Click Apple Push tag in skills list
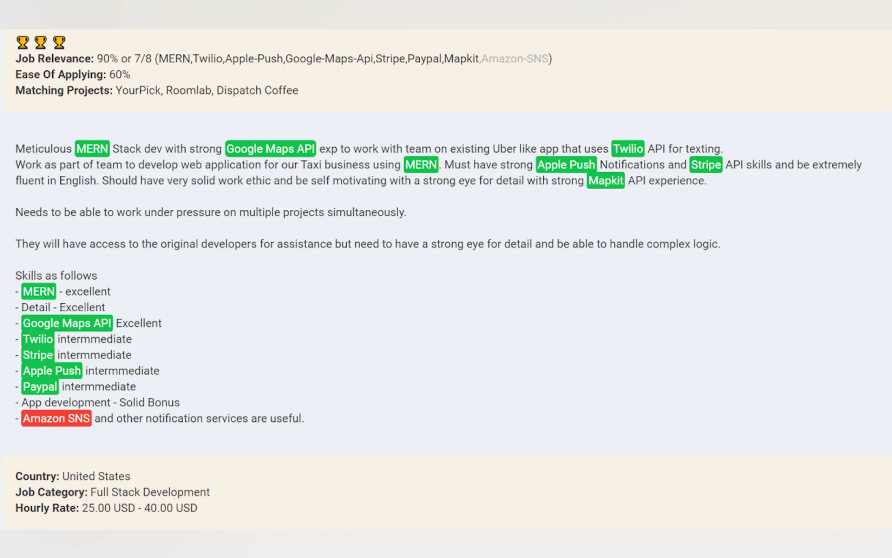This screenshot has width=892, height=558. tap(52, 370)
